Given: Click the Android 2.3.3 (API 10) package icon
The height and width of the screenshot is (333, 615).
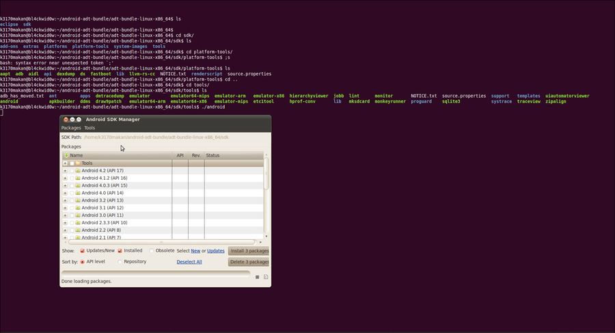Looking at the screenshot, I should tap(78, 223).
